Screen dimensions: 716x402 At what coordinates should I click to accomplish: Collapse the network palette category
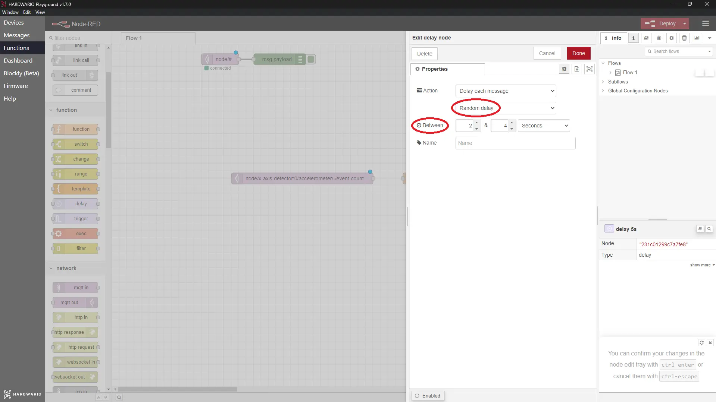[x=75, y=268]
